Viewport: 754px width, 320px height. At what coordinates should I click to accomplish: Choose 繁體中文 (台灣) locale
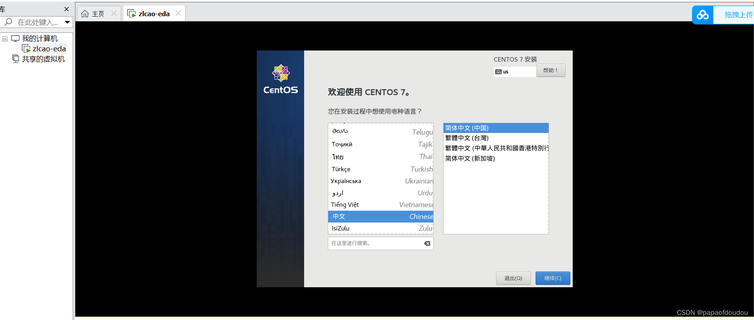496,138
